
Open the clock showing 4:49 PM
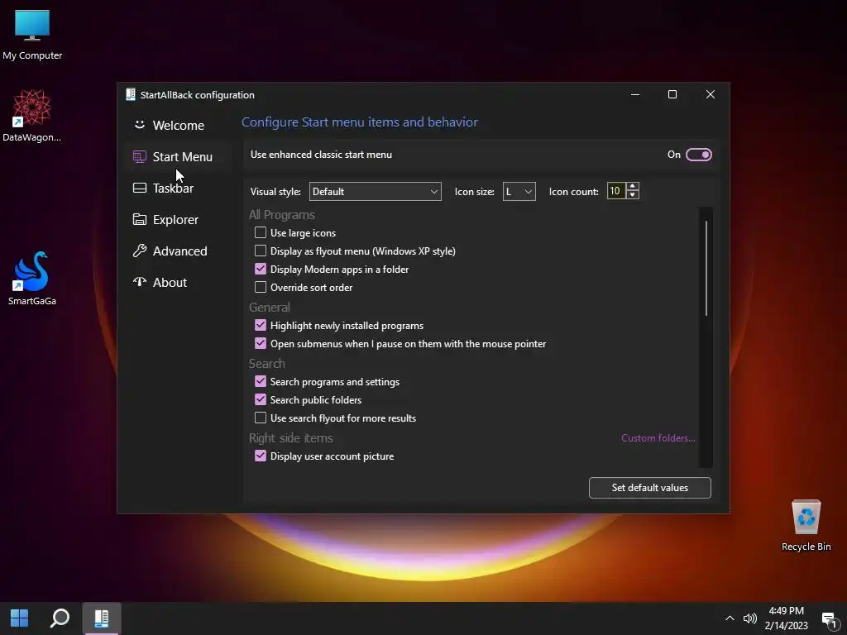pos(787,618)
